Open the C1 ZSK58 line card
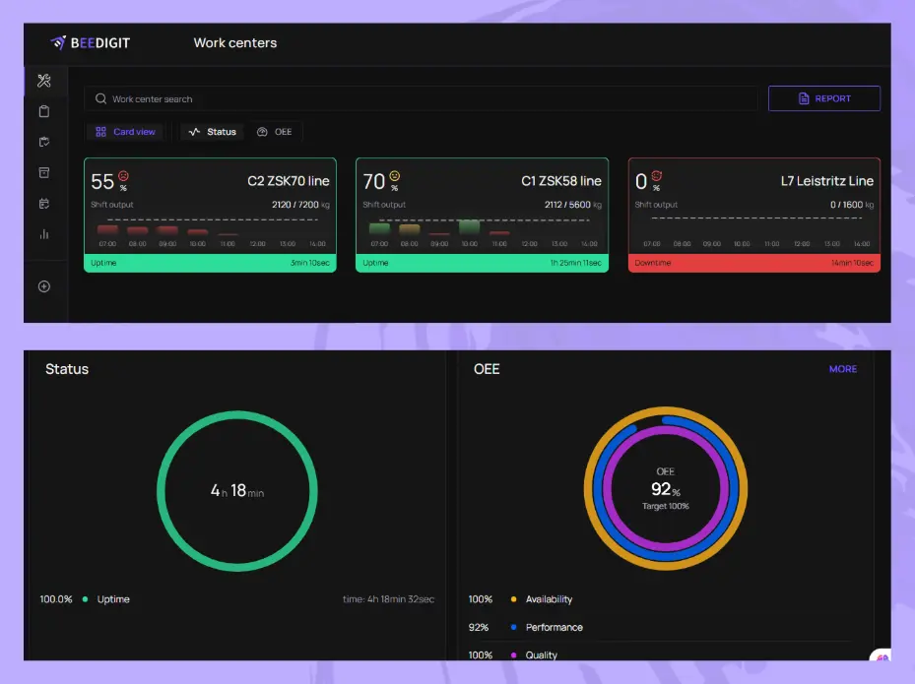915x684 pixels. click(x=482, y=215)
